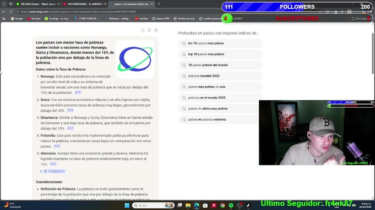Click the Consideraciones heading

49,182
